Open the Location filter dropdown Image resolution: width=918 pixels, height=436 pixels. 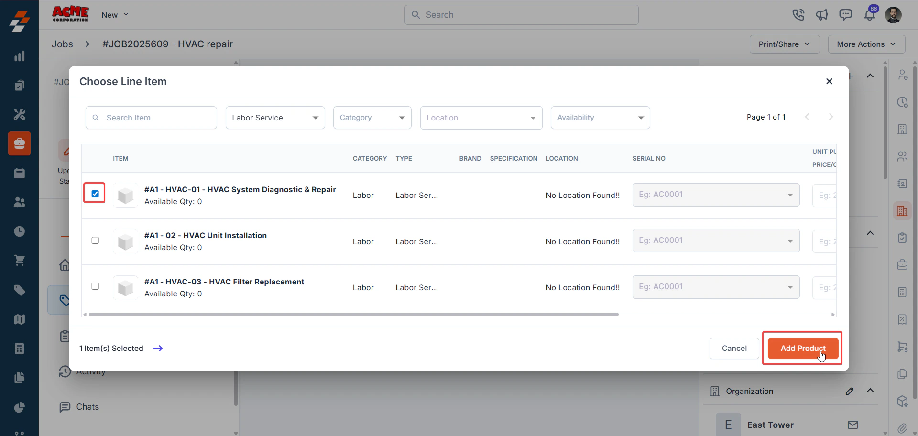pyautogui.click(x=481, y=118)
